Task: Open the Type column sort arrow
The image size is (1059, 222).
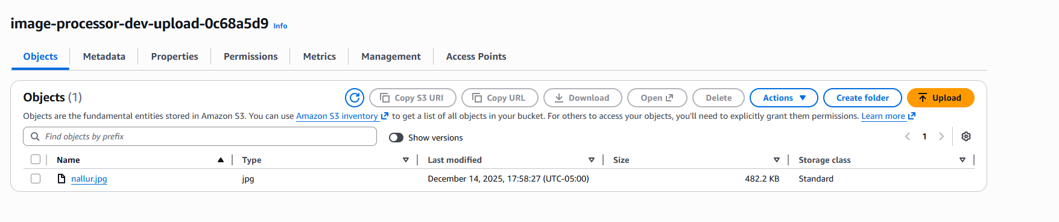Action: [406, 160]
